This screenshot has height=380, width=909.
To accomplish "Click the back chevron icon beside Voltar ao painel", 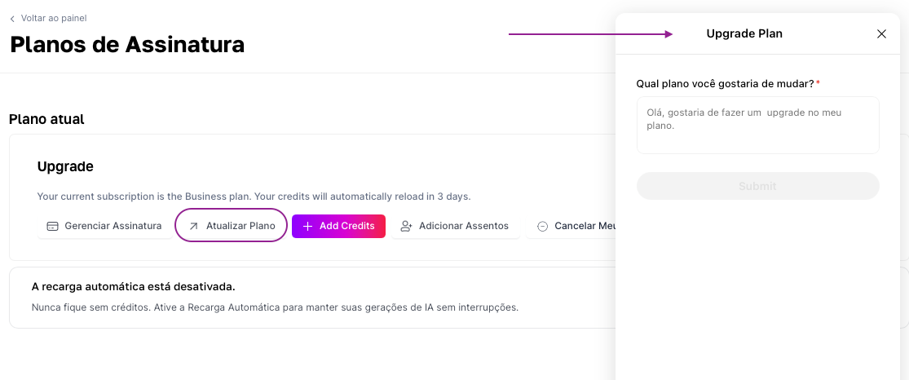I will (12, 19).
